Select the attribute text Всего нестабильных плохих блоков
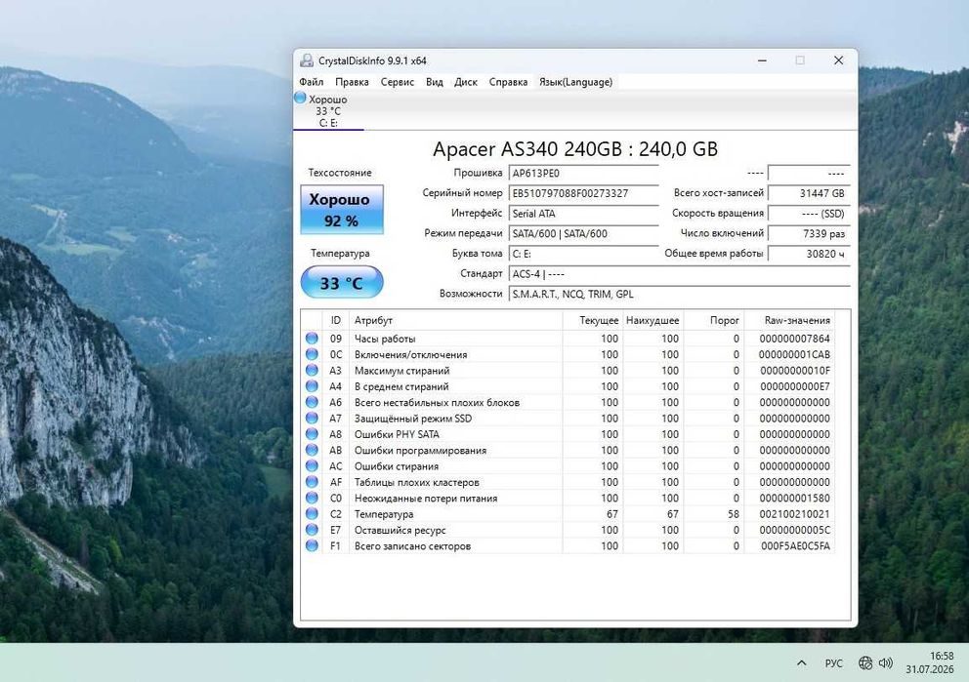Image resolution: width=969 pixels, height=682 pixels. click(437, 402)
